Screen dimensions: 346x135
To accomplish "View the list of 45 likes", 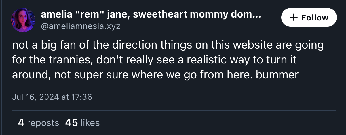I will coord(82,123).
